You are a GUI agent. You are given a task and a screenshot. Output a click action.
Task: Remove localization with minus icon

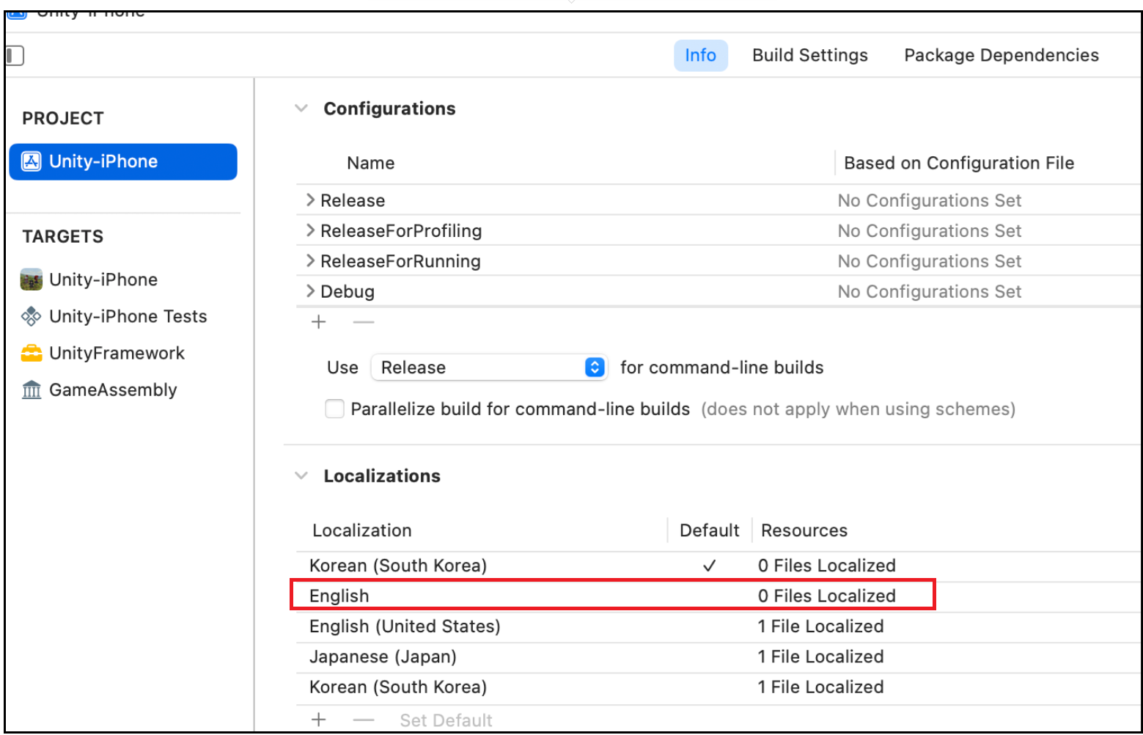[363, 720]
